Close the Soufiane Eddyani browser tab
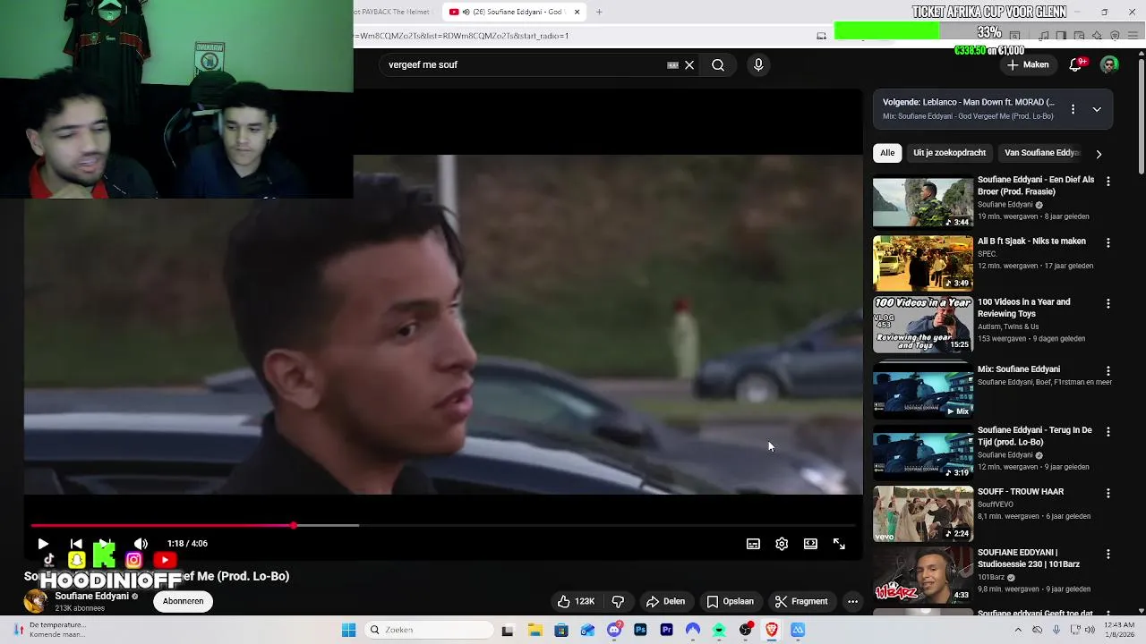 (x=577, y=13)
